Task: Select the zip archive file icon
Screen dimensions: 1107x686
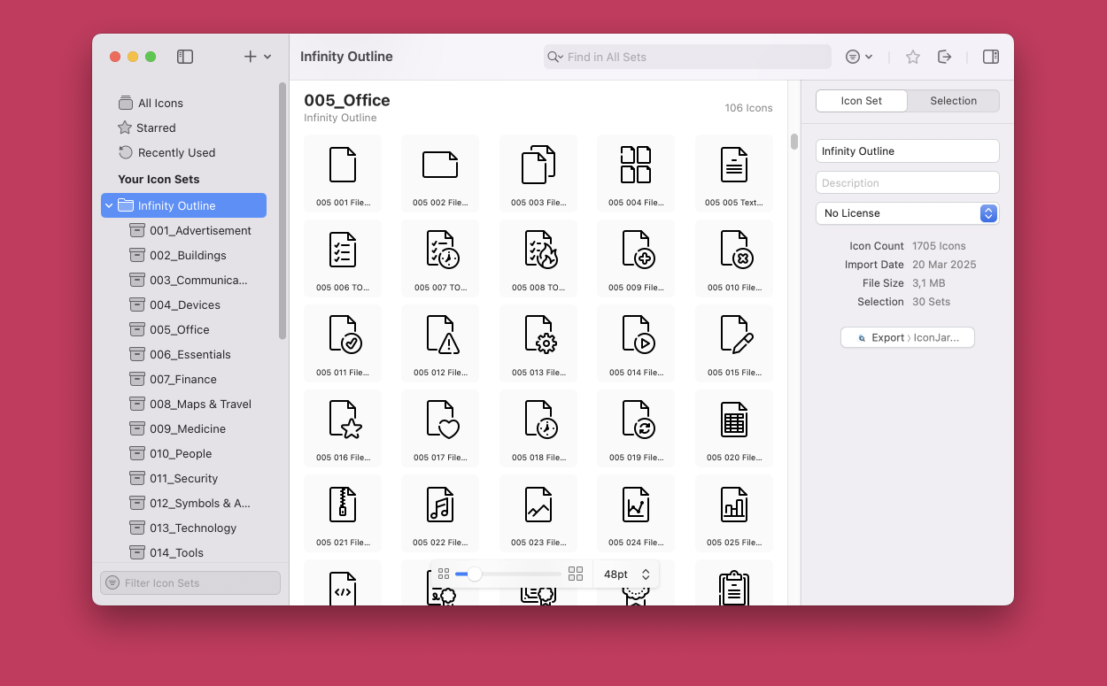Action: [343, 505]
